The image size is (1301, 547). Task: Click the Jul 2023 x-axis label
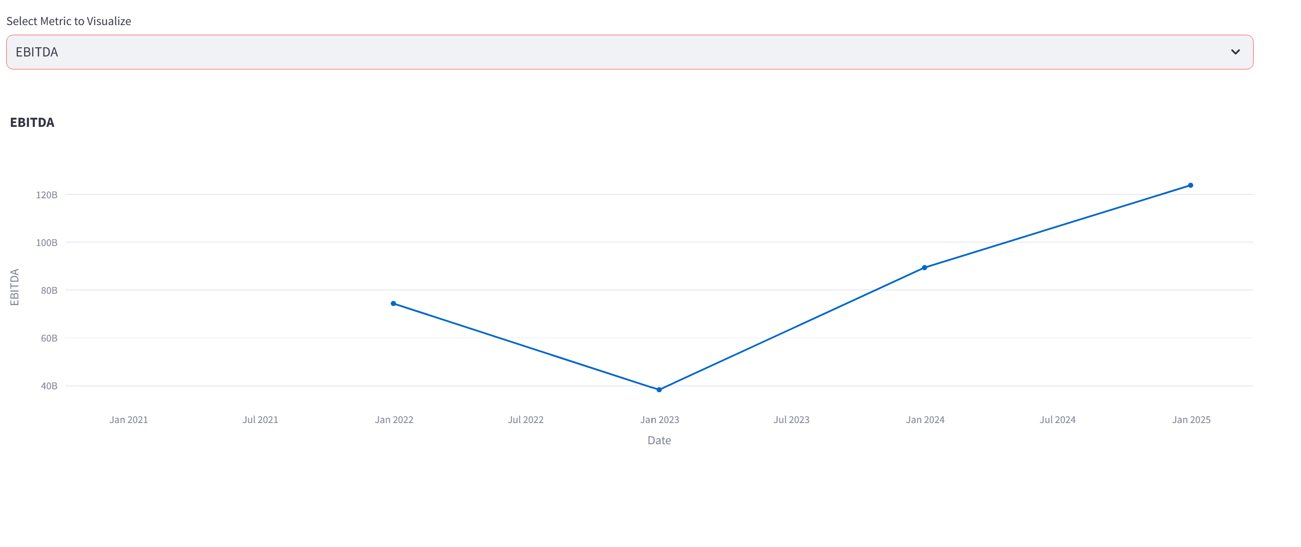pos(792,419)
